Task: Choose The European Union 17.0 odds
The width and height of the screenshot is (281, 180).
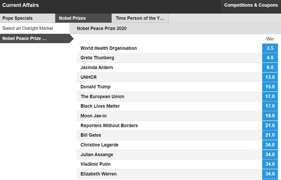Action: coord(270,97)
